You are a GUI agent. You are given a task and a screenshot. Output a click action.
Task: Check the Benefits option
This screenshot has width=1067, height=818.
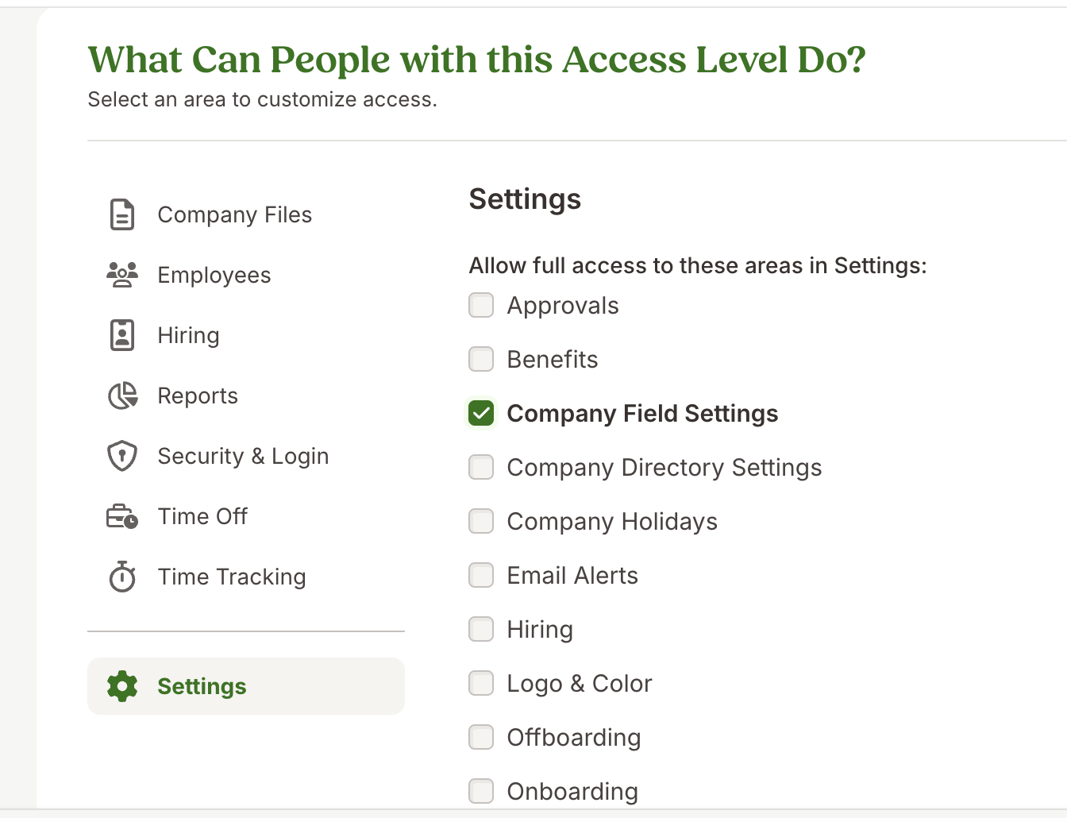481,359
